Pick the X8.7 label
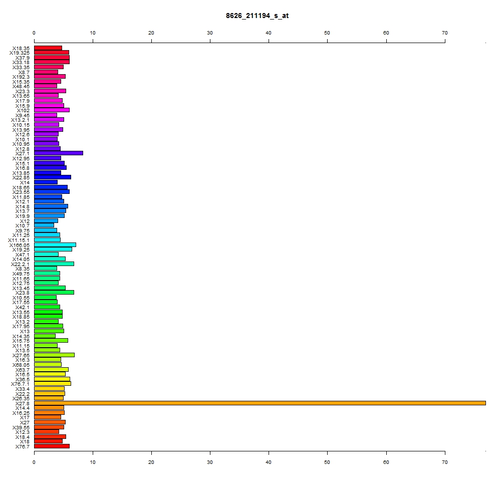This screenshot has height=501, width=501. [24, 72]
